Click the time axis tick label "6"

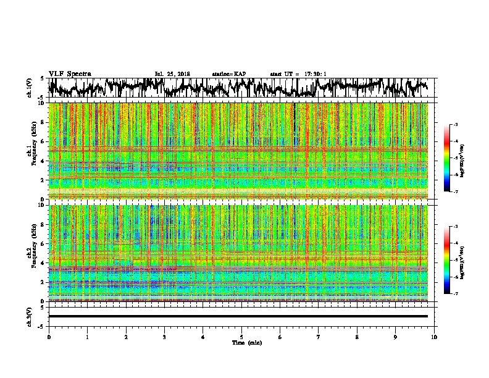coord(280,337)
